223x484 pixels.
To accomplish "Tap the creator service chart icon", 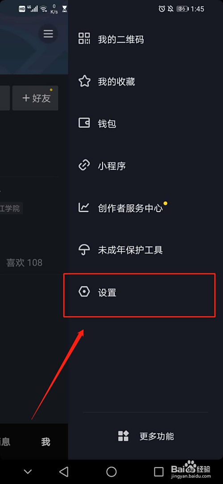I will [x=84, y=208].
